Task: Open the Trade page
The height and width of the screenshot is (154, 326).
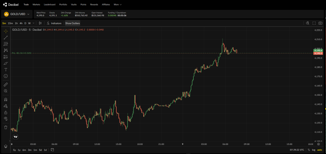Action: [x=26, y=4]
